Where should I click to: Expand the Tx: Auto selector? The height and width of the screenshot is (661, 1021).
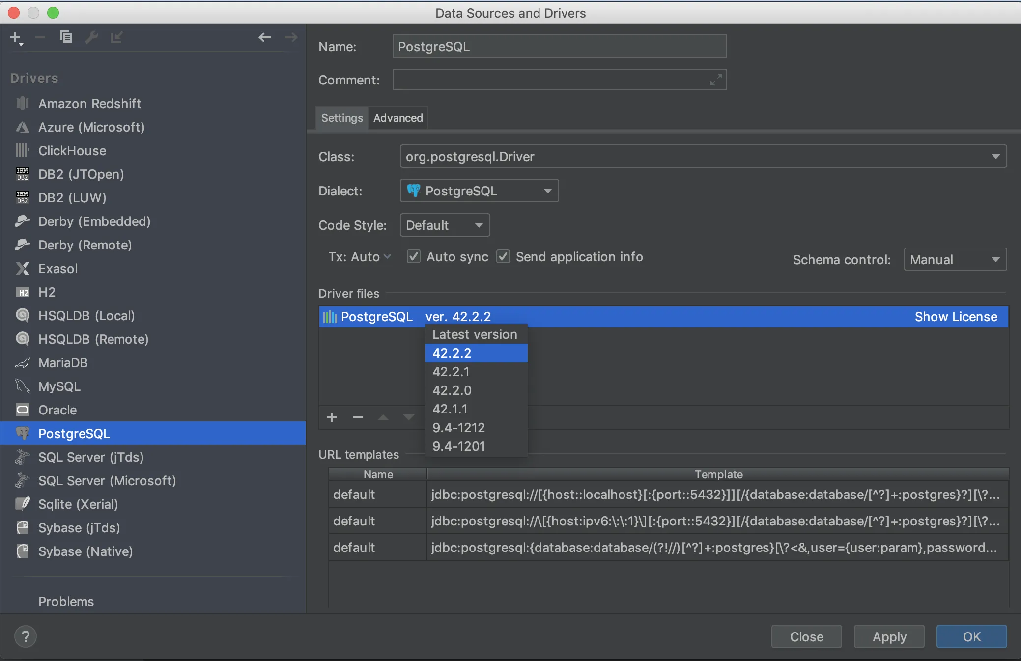click(360, 257)
